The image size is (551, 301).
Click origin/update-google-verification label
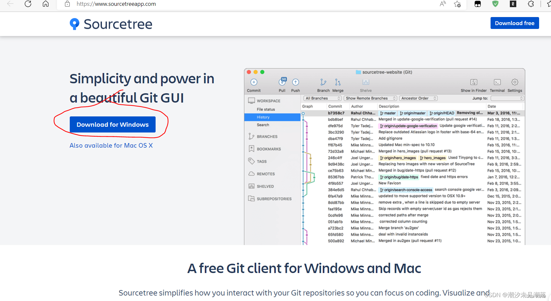coord(408,126)
